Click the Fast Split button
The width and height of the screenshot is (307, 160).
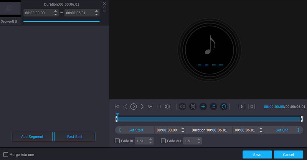click(x=75, y=137)
